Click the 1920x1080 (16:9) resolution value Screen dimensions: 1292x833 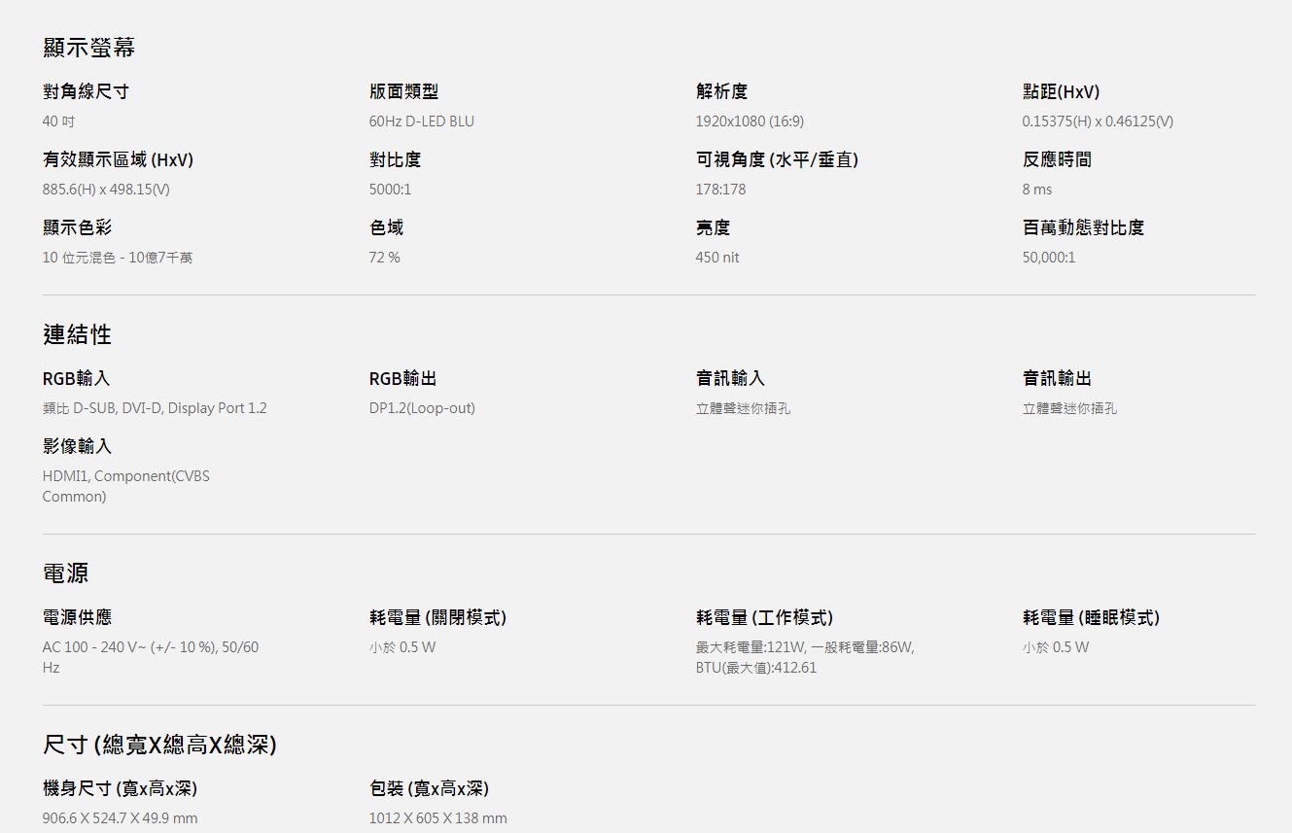point(749,121)
